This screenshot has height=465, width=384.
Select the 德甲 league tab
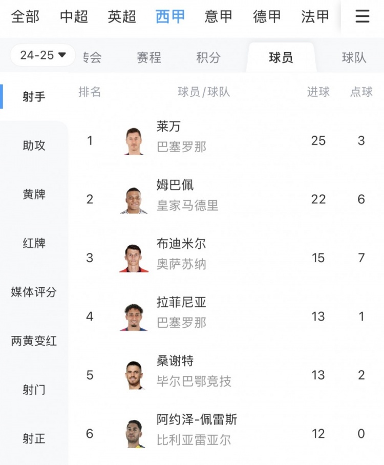[267, 17]
